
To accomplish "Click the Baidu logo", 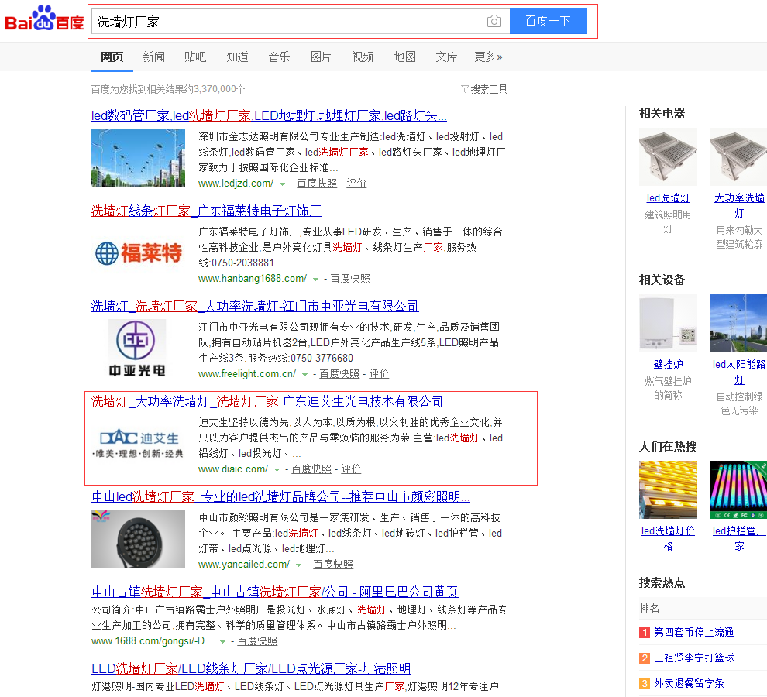I will [x=44, y=19].
